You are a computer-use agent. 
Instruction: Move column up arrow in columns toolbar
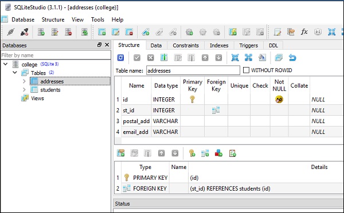[205, 58]
